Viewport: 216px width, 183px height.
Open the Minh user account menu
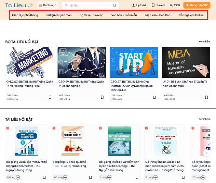175,5
